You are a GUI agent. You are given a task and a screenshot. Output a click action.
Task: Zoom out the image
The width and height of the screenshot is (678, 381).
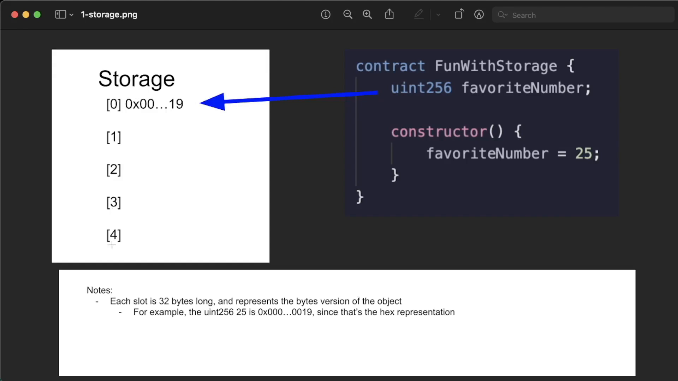click(x=347, y=14)
